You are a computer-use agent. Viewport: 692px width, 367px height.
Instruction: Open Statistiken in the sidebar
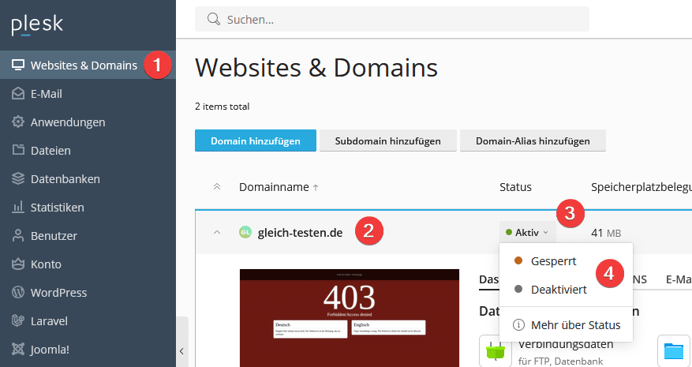coord(57,208)
